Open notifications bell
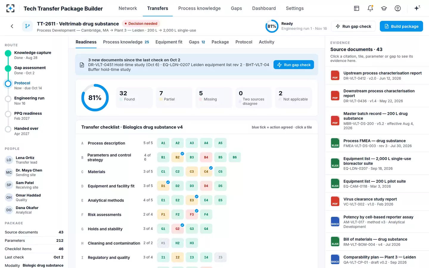The image size is (429, 268). click(x=370, y=8)
